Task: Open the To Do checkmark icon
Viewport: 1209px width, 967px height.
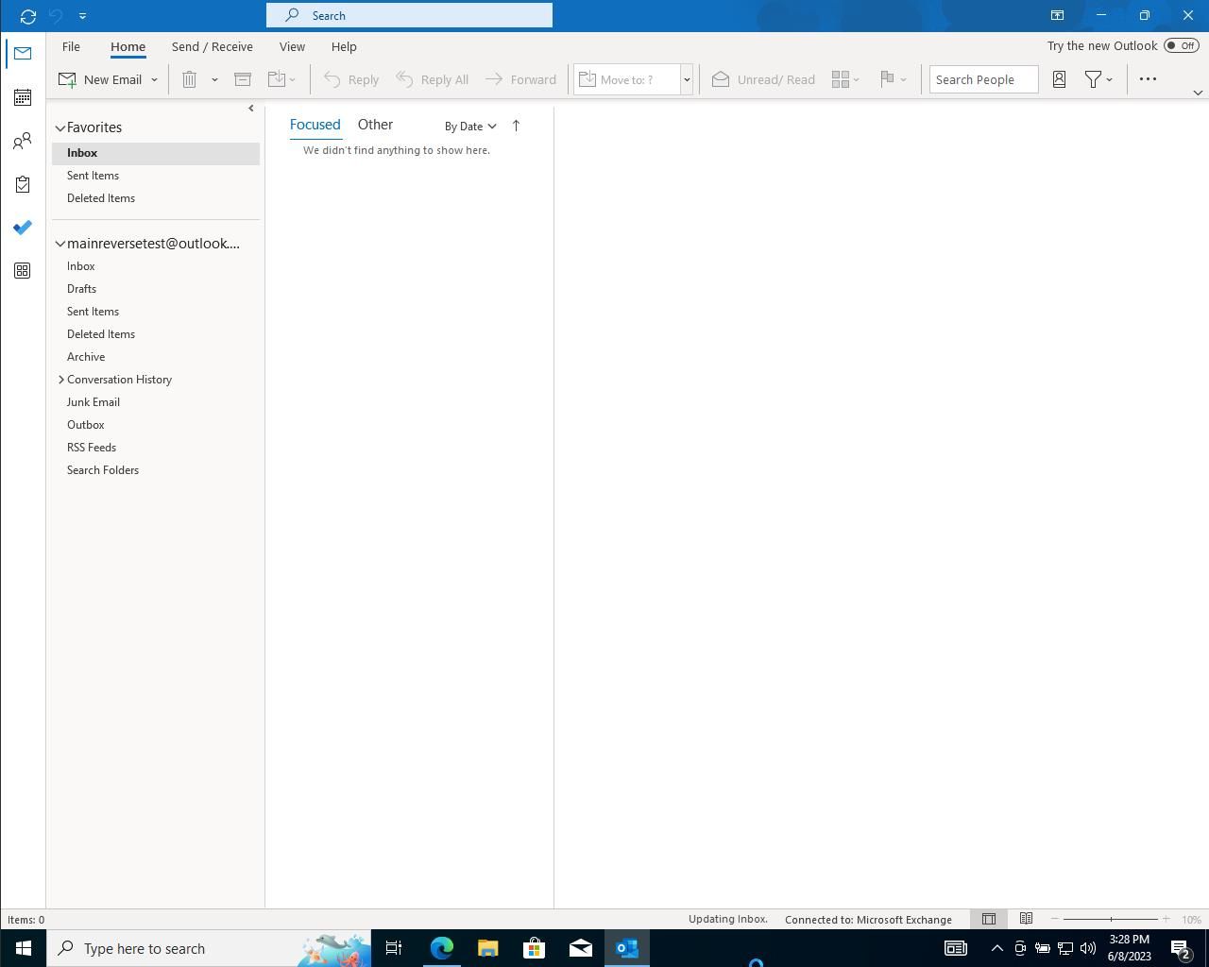Action: pos(23,228)
